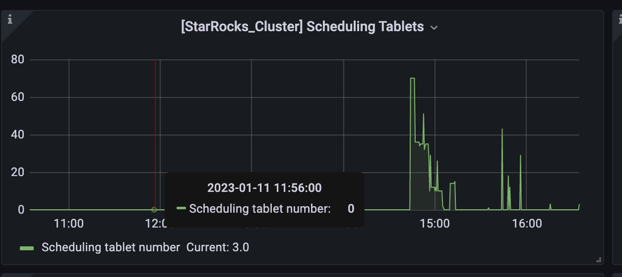Toggle the "Scheduling tablet number" legend series

[x=111, y=247]
